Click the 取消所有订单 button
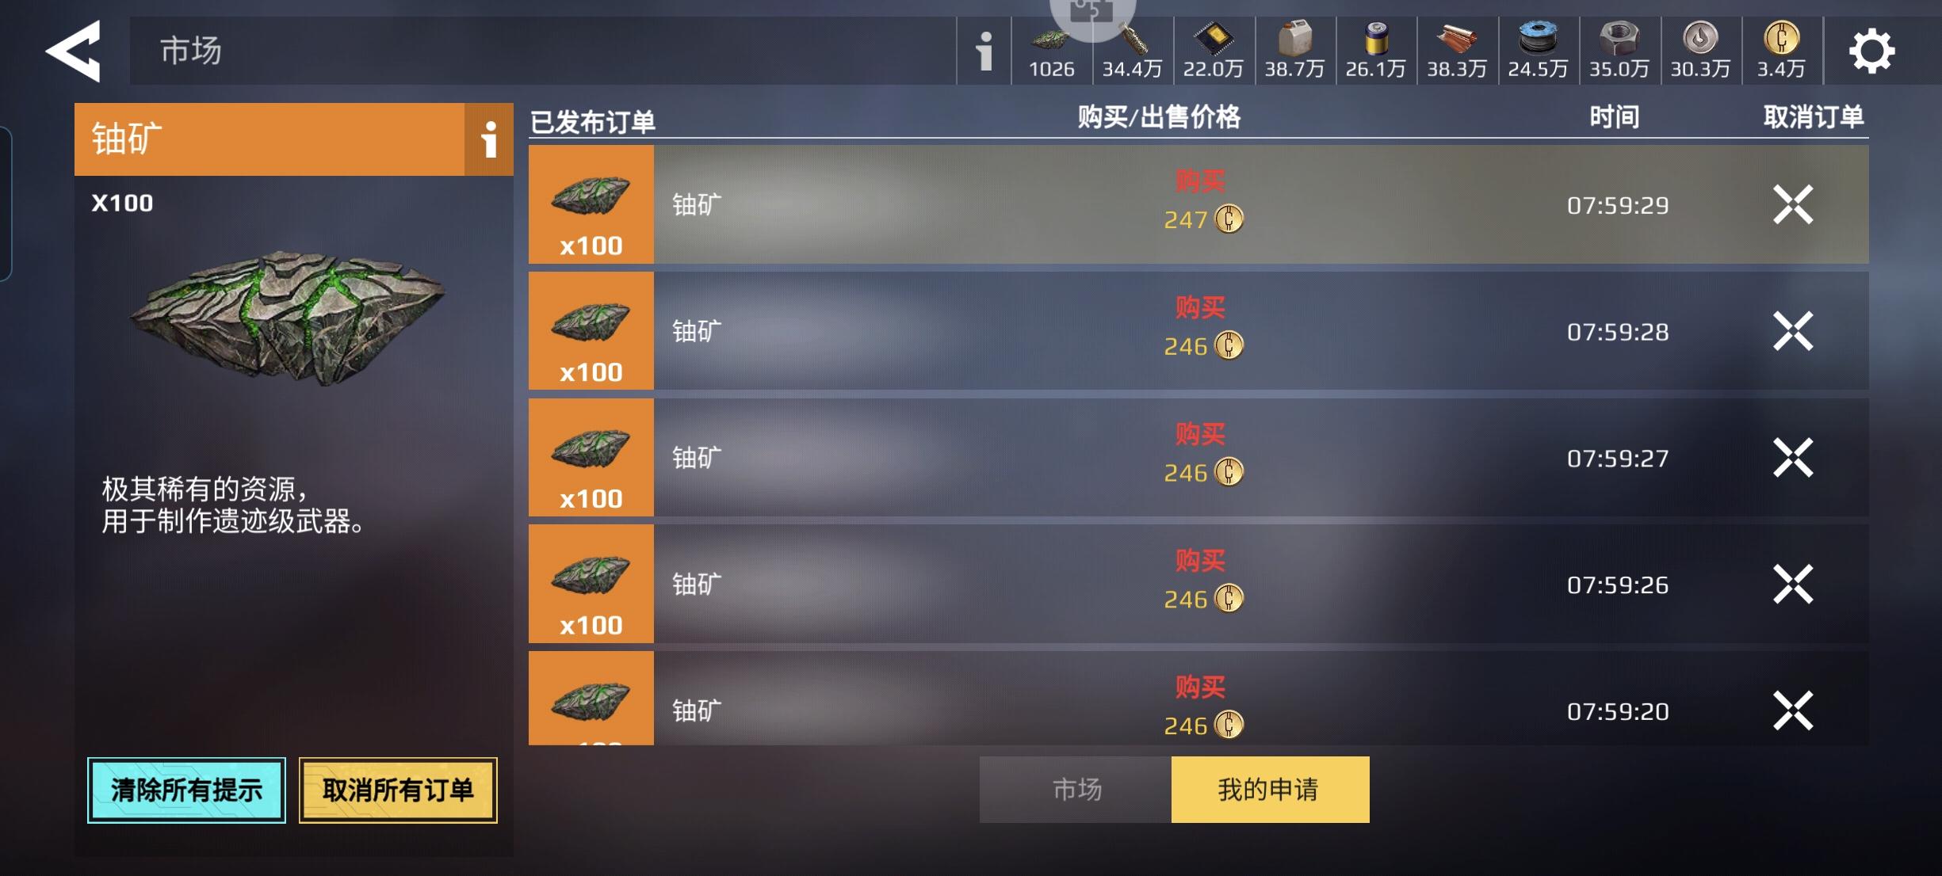Image resolution: width=1942 pixels, height=876 pixels. tap(398, 790)
